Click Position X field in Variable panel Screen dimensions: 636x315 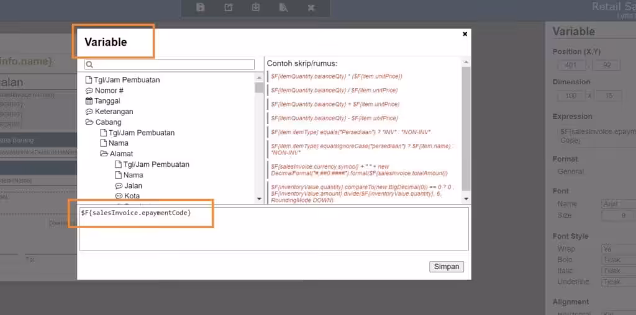pyautogui.click(x=572, y=64)
